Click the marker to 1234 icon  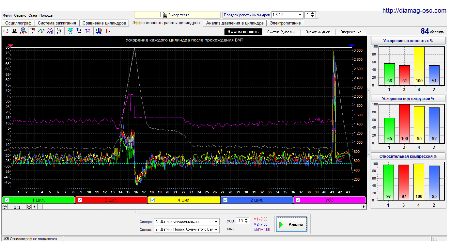coord(79,31)
